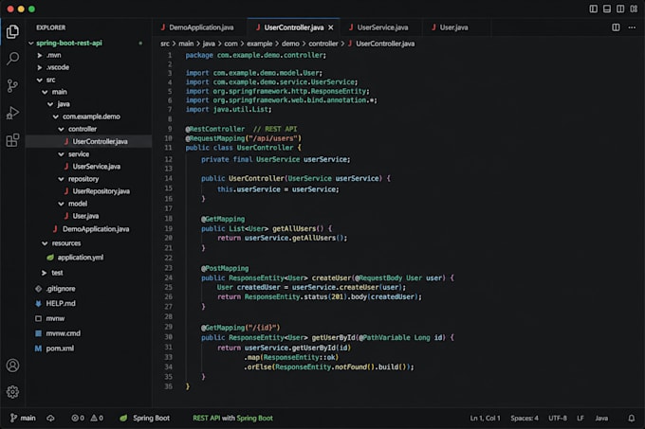
Task: Click REST API with Spring Boot status text
Action: tap(232, 418)
